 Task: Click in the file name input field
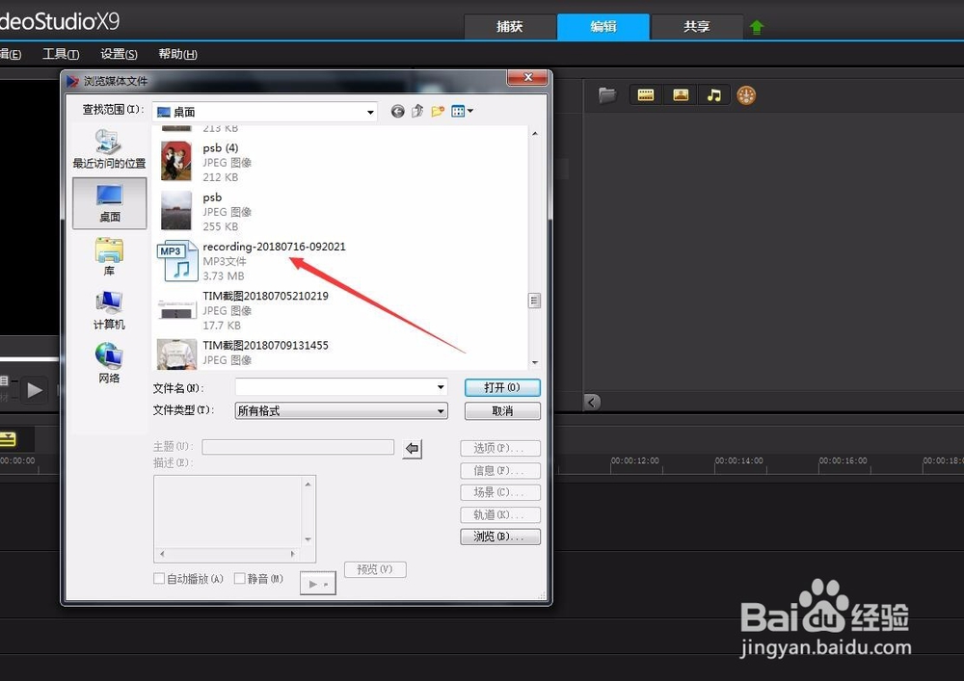[x=335, y=387]
